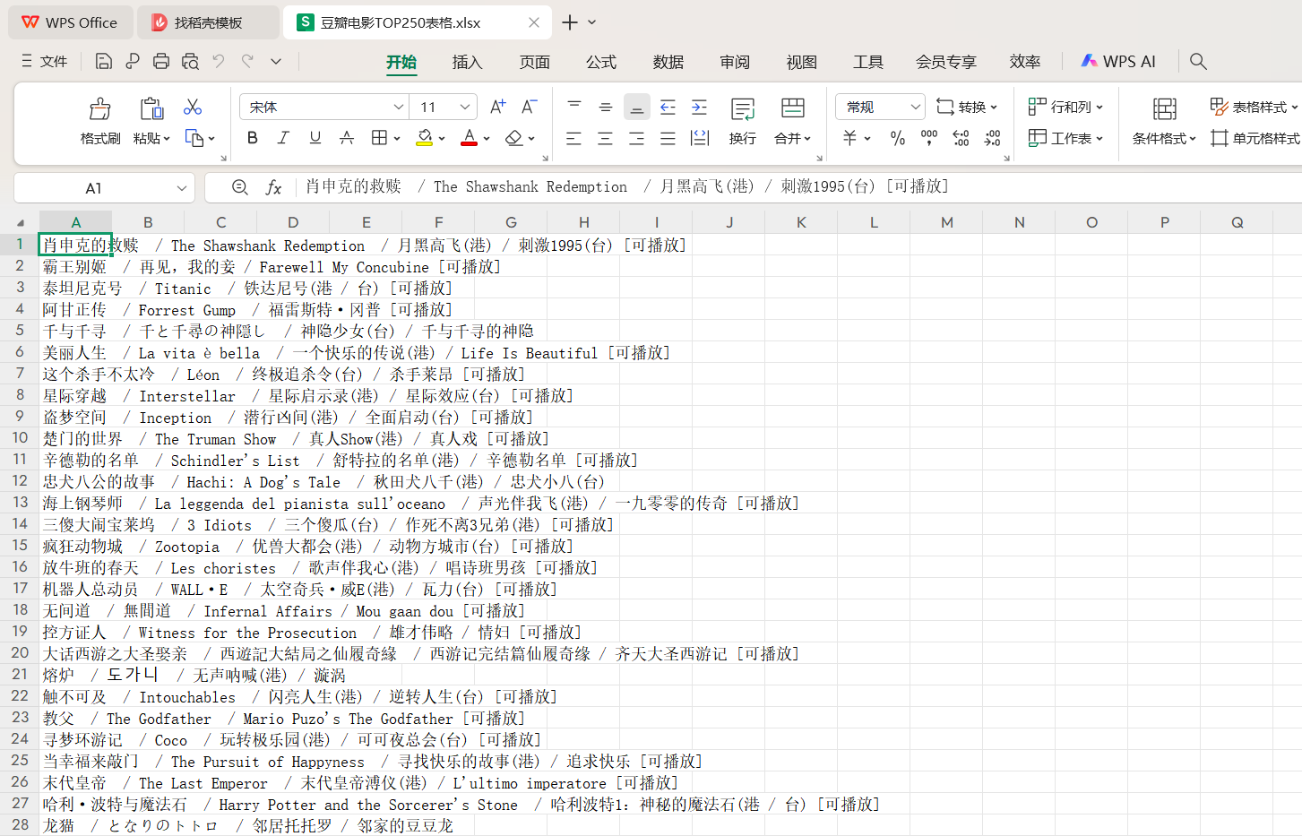1302x836 pixels.
Task: Switch to 公式 ribbon tab
Action: tap(601, 62)
